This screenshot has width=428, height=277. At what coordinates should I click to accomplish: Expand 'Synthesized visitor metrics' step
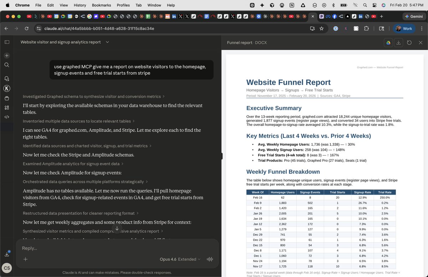[93, 231]
